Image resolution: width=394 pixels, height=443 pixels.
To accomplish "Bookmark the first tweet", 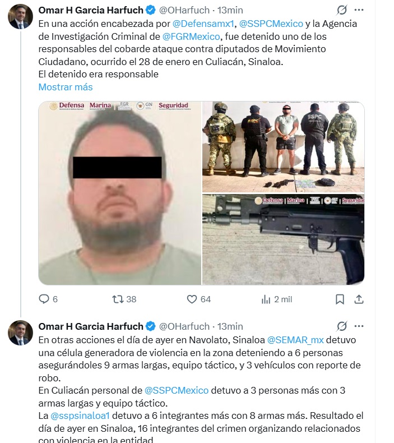I will tap(340, 299).
